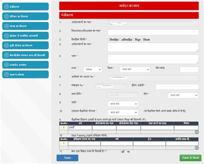The width and height of the screenshot is (204, 164).
Task: Click the circle icon on second sidebar item
Action: pyautogui.click(x=6, y=16)
